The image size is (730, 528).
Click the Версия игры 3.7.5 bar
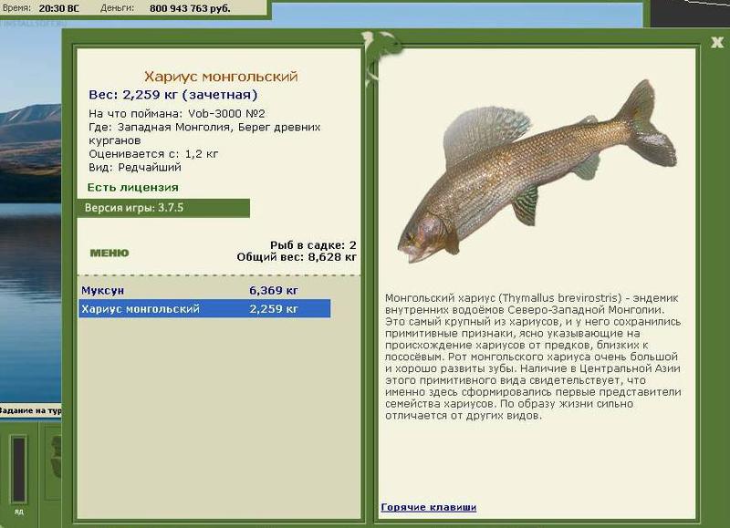coord(163,208)
